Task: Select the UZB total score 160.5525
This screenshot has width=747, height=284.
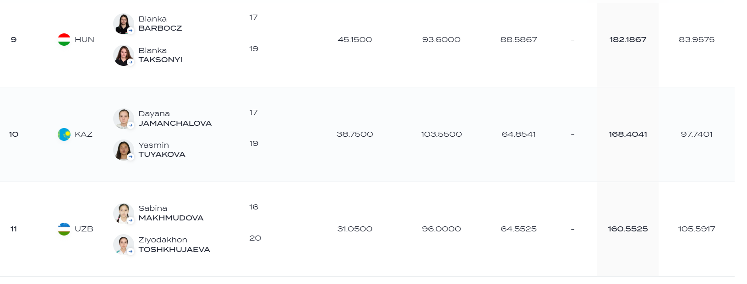Action: tap(628, 229)
